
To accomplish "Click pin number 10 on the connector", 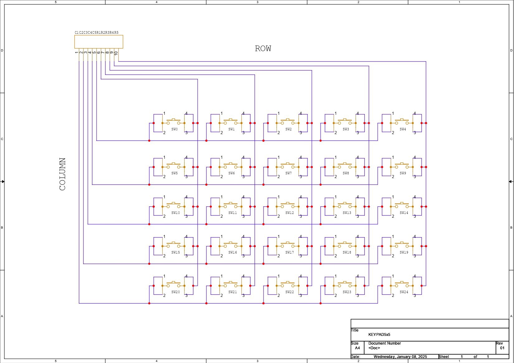I will [116, 53].
